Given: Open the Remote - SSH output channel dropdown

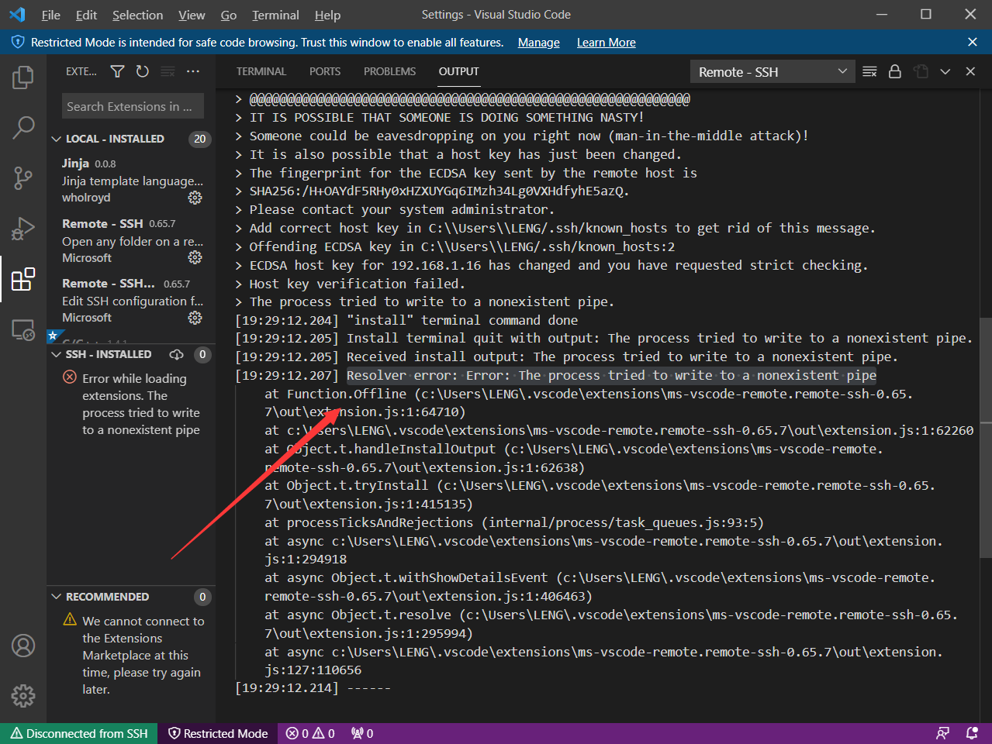Looking at the screenshot, I should pos(771,71).
